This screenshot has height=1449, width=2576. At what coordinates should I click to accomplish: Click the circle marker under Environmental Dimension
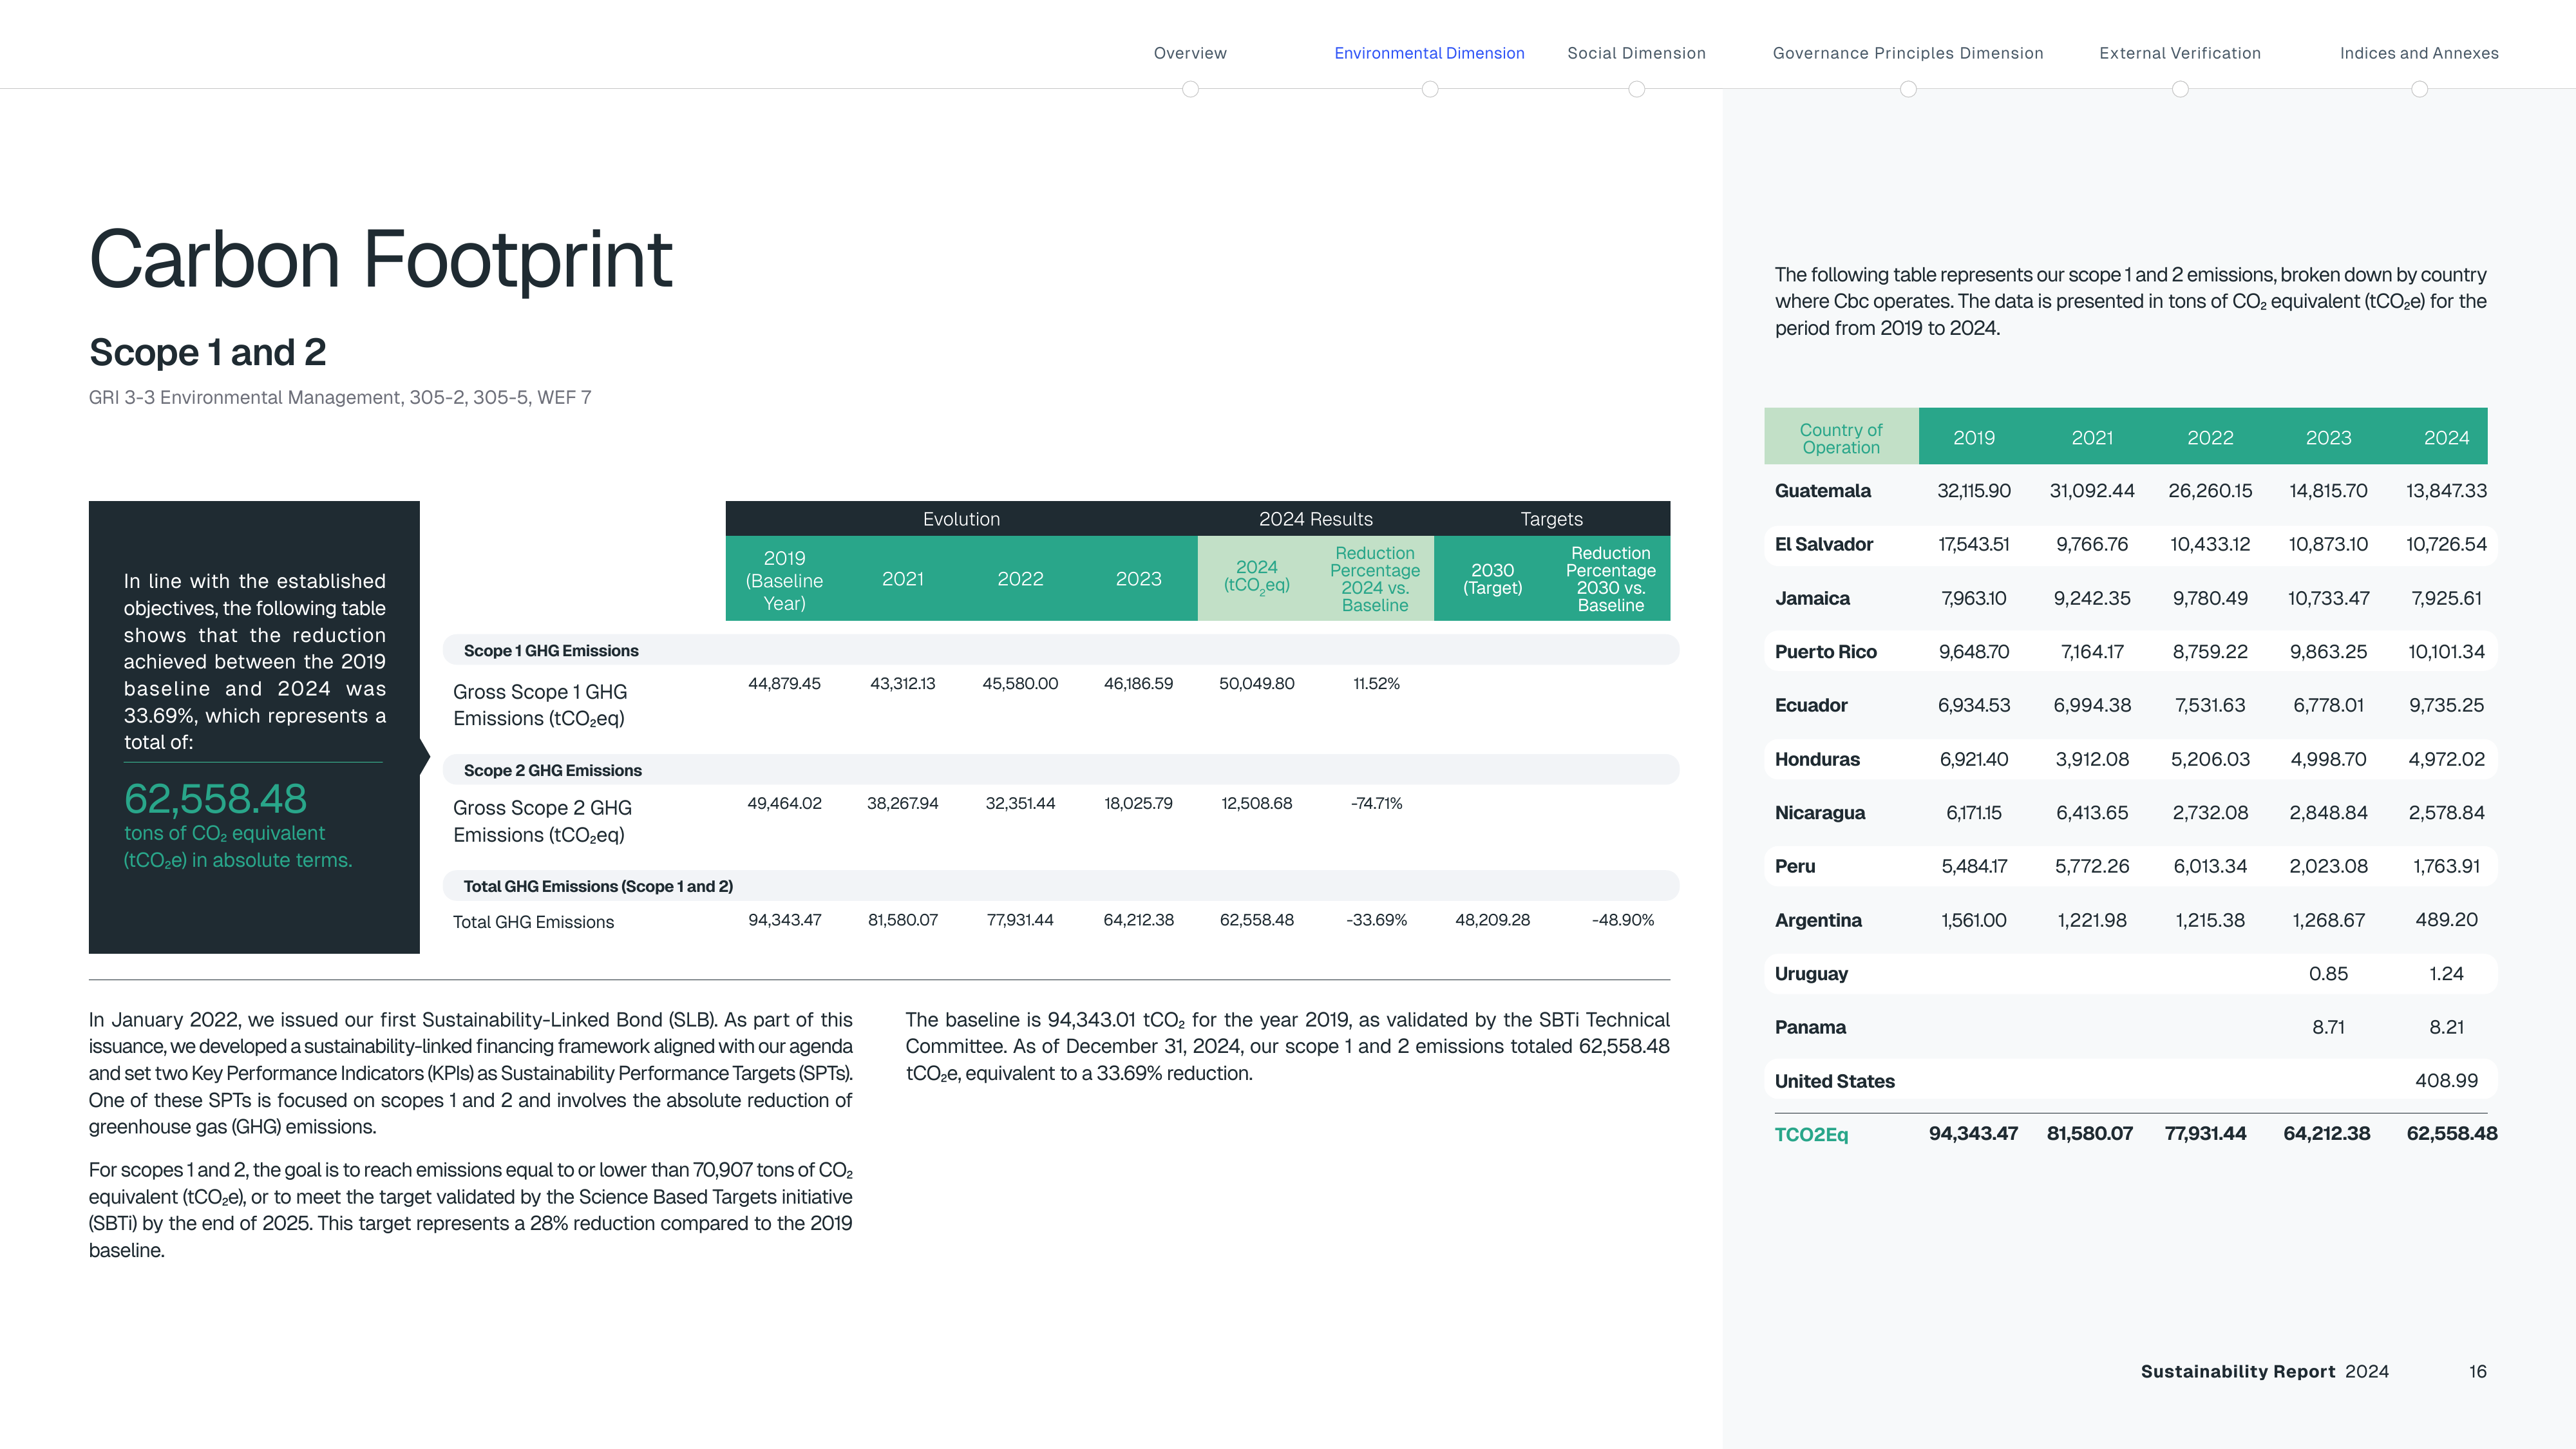coord(1430,89)
